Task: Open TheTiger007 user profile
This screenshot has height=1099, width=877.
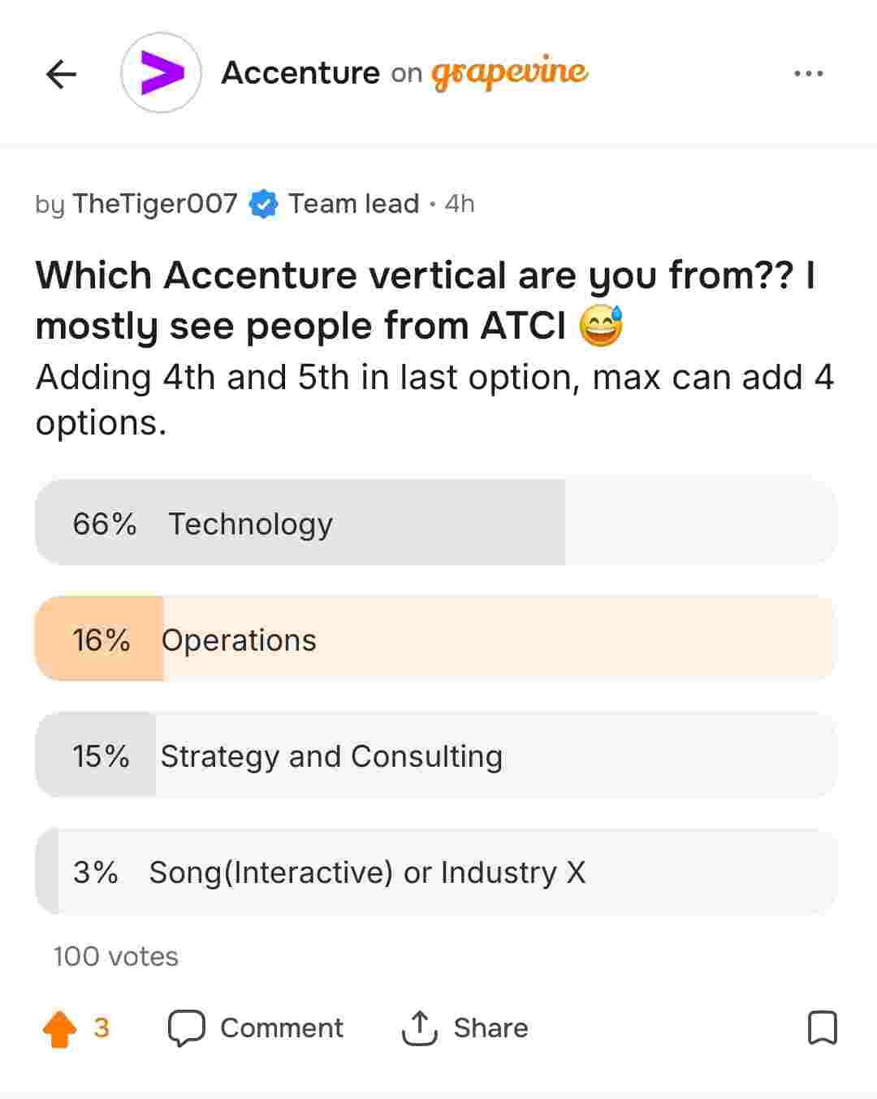Action: [x=154, y=204]
